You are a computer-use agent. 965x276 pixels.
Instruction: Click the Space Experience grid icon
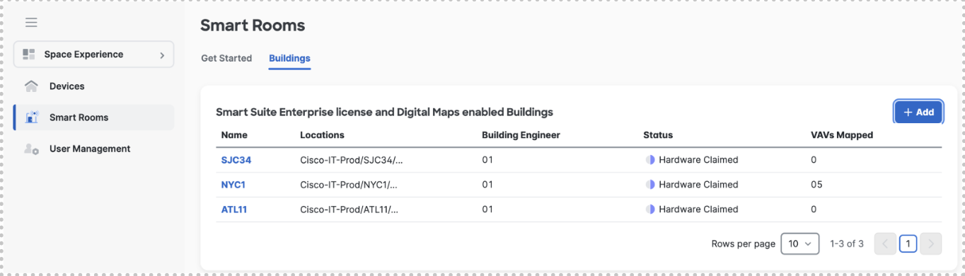pos(29,54)
